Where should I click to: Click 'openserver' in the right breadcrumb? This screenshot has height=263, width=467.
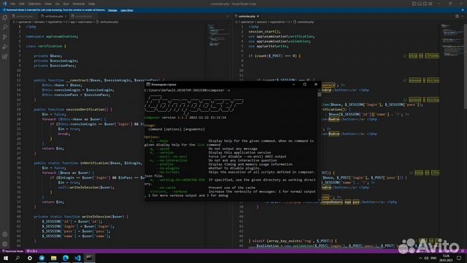tap(247, 22)
